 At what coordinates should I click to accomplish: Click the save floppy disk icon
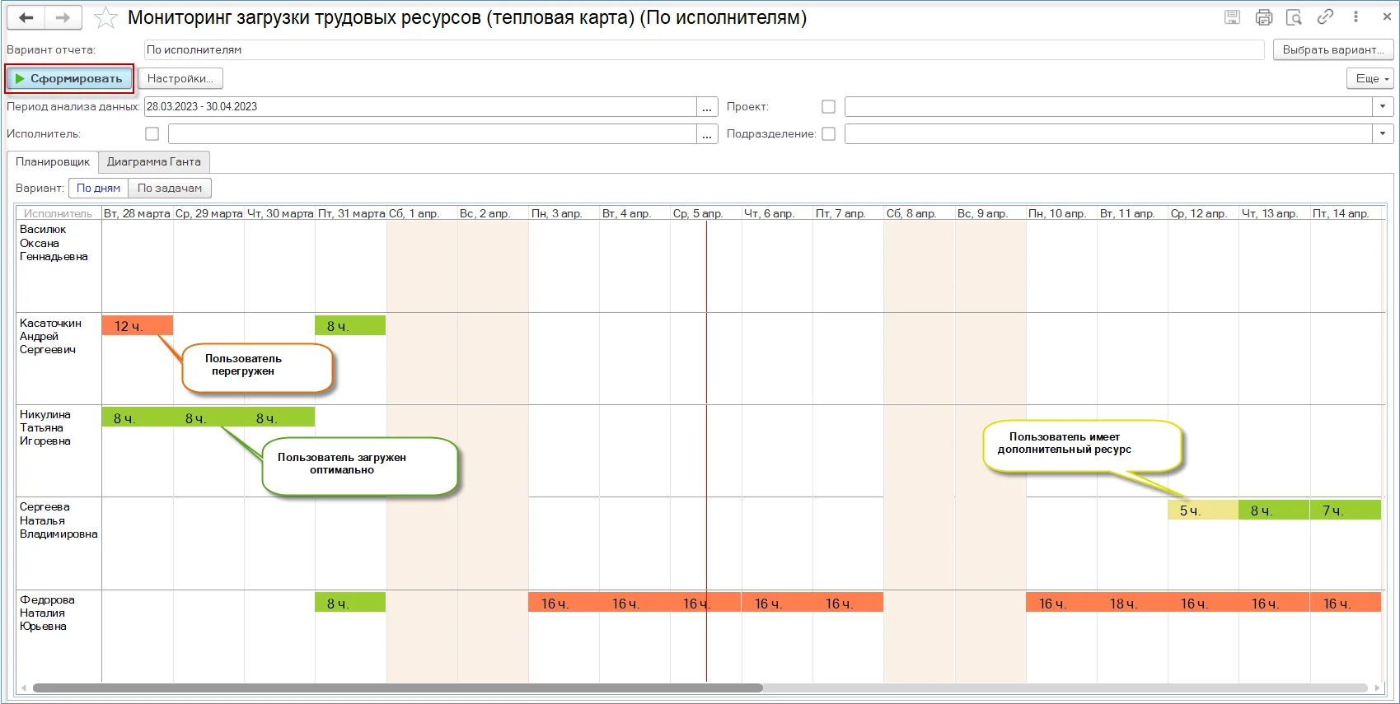[1232, 17]
